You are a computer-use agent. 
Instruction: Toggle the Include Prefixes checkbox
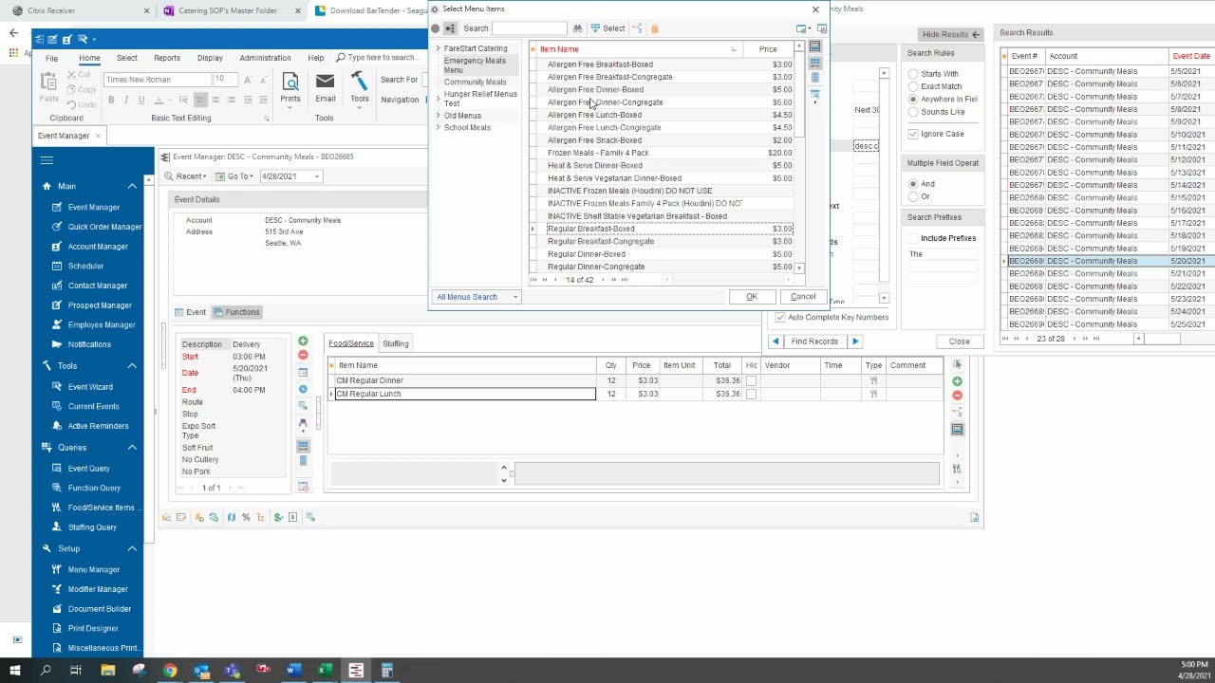[913, 238]
